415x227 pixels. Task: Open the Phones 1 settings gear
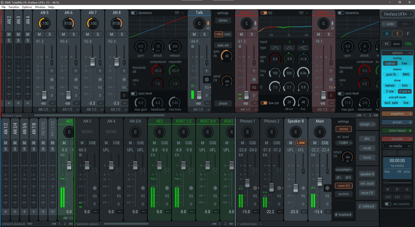click(x=255, y=188)
